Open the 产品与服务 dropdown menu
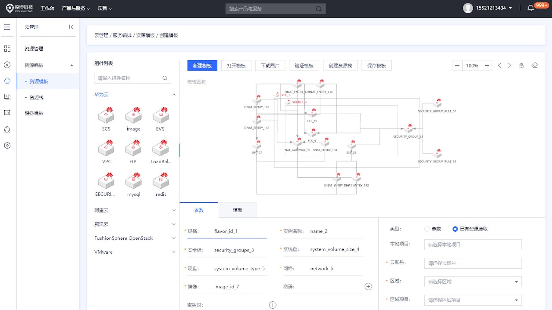This screenshot has width=552, height=310. tap(76, 8)
